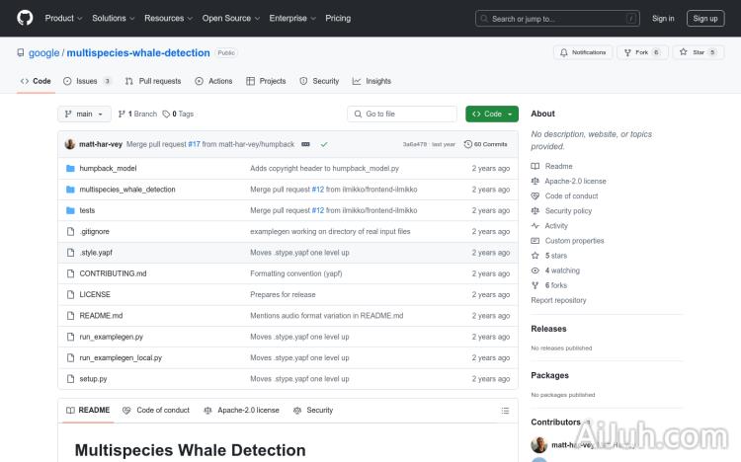Open the google owner link
741x462 pixels.
point(43,53)
